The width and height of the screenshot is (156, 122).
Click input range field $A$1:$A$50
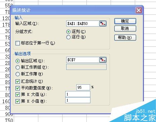coord(83,24)
